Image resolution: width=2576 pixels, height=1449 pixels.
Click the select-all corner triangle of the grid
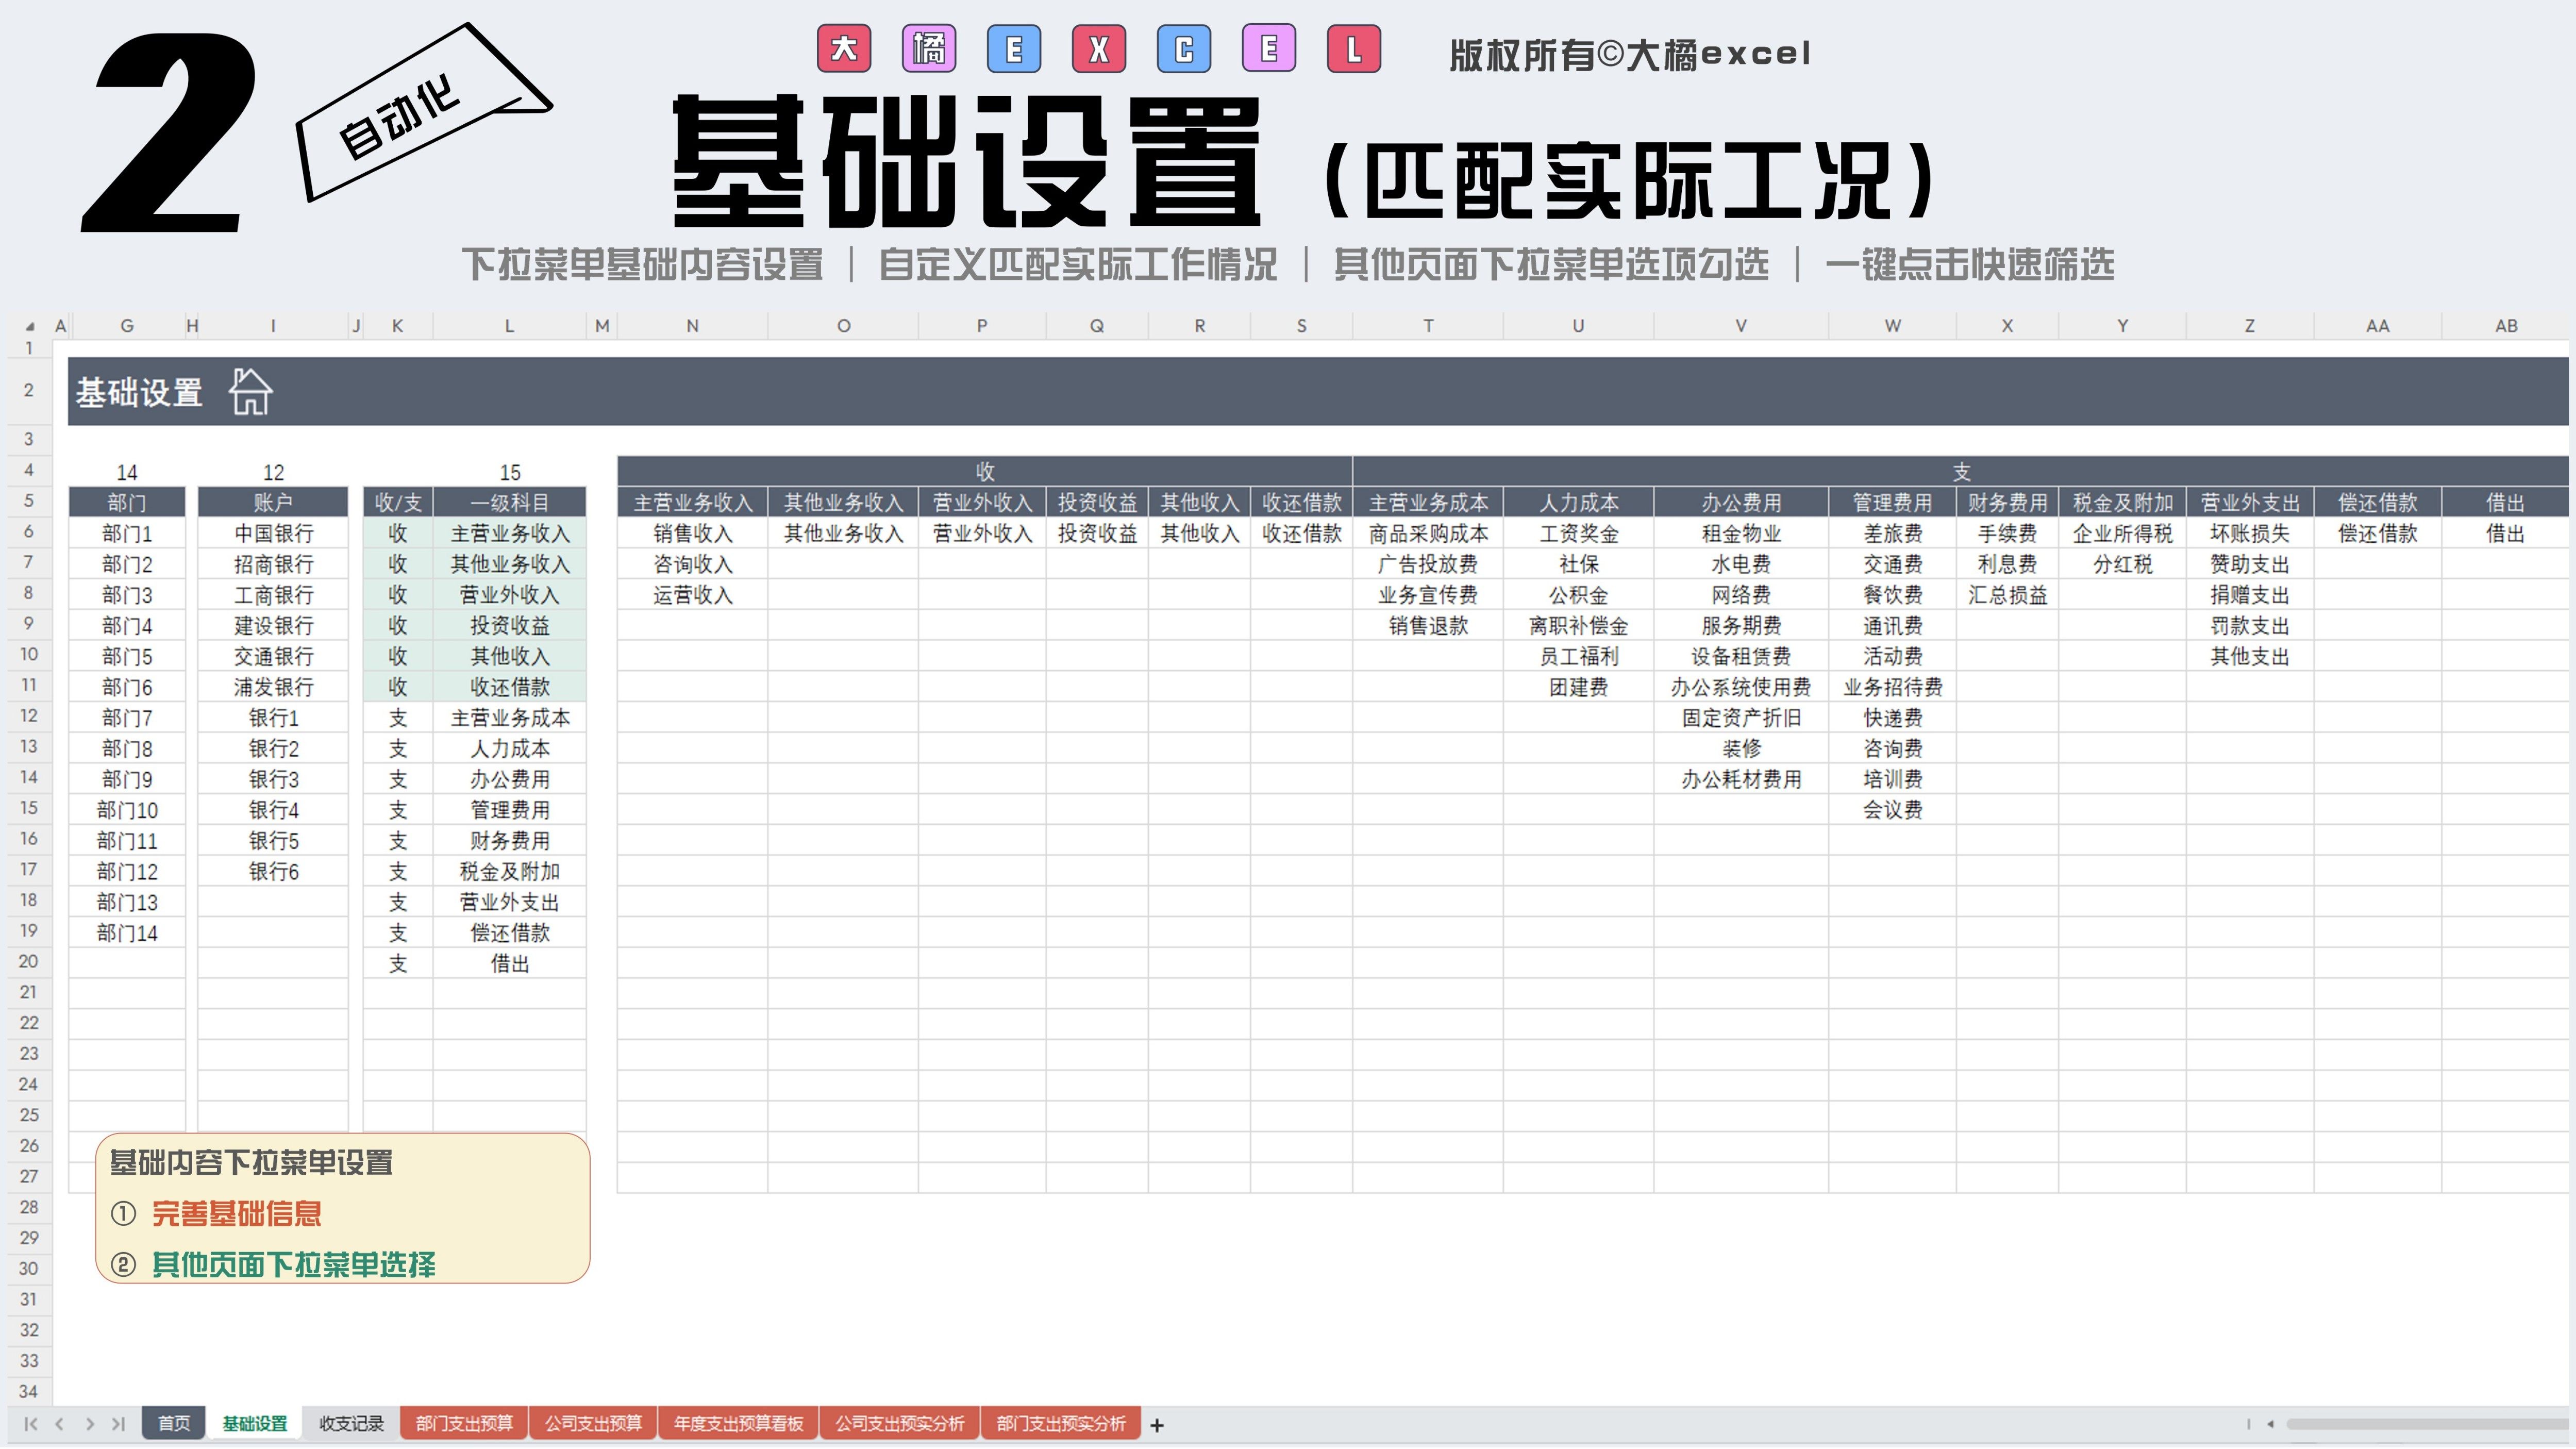click(30, 326)
